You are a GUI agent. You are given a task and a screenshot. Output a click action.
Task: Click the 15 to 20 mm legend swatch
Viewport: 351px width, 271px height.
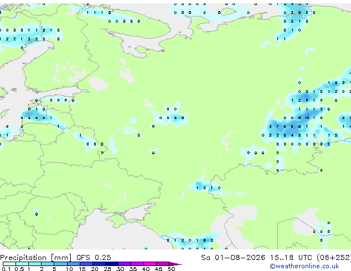point(86,264)
